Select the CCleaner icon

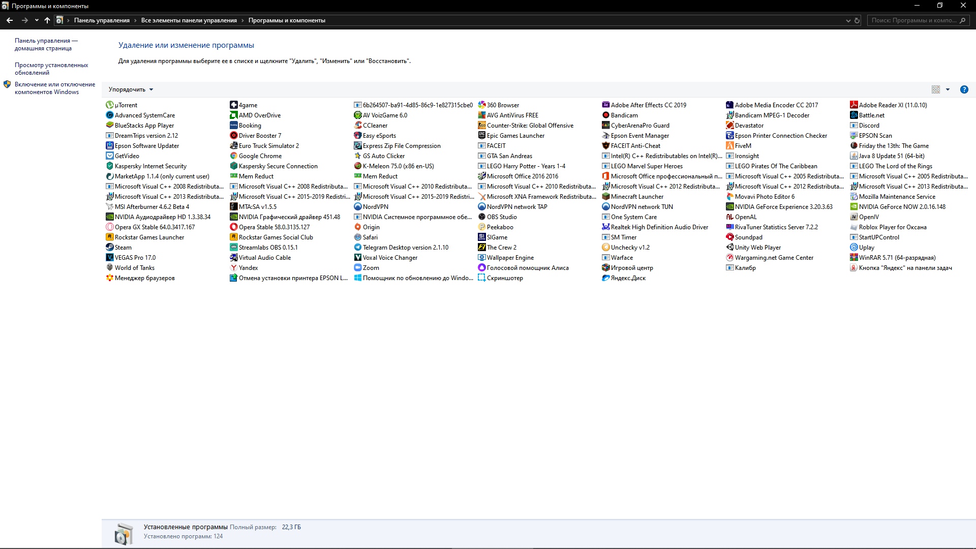[357, 126]
